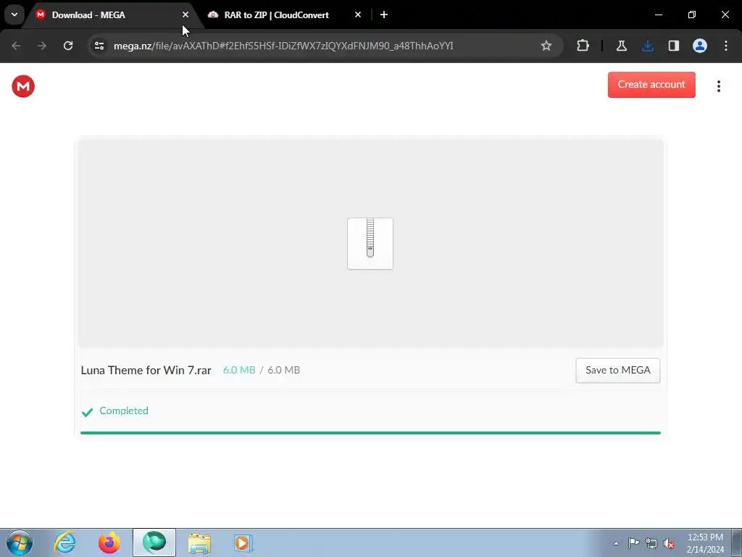Open the browser profile avatar
The width and height of the screenshot is (742, 557).
(699, 46)
